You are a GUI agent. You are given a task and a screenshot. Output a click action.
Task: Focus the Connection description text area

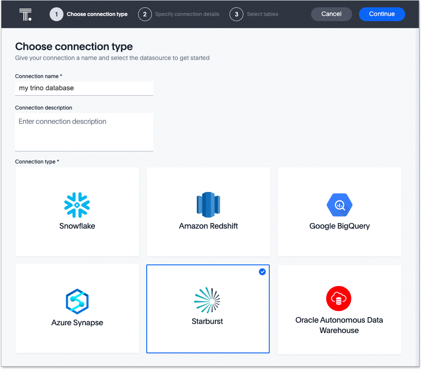pos(84,132)
